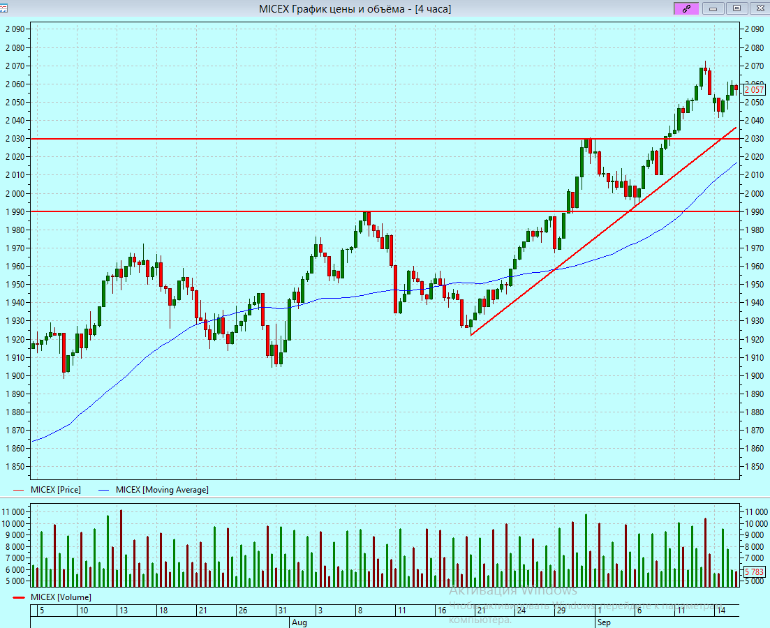Image resolution: width=770 pixels, height=628 pixels.
Task: Minimize the MICEX chart window
Action: coord(713,8)
